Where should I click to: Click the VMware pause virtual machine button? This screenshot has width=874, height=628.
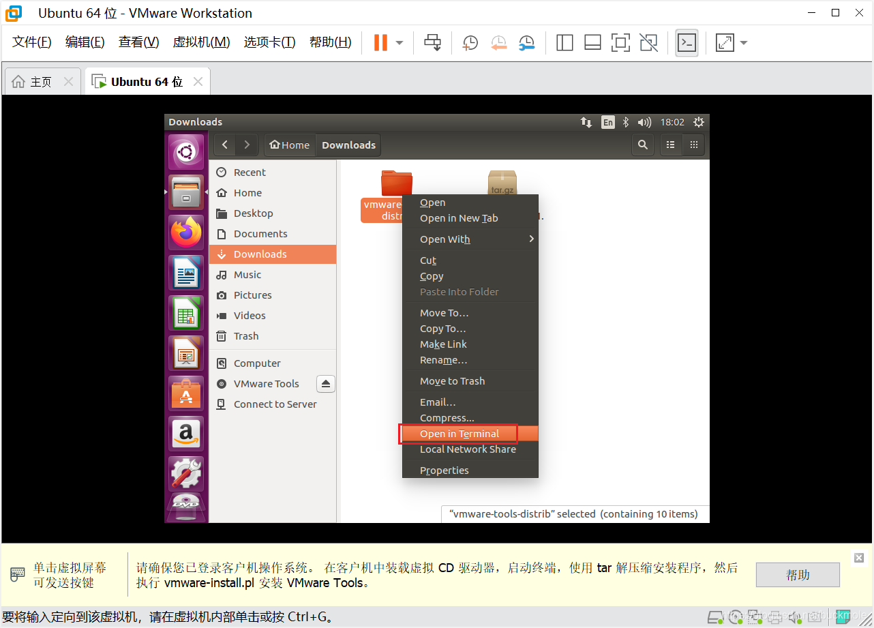pos(380,42)
